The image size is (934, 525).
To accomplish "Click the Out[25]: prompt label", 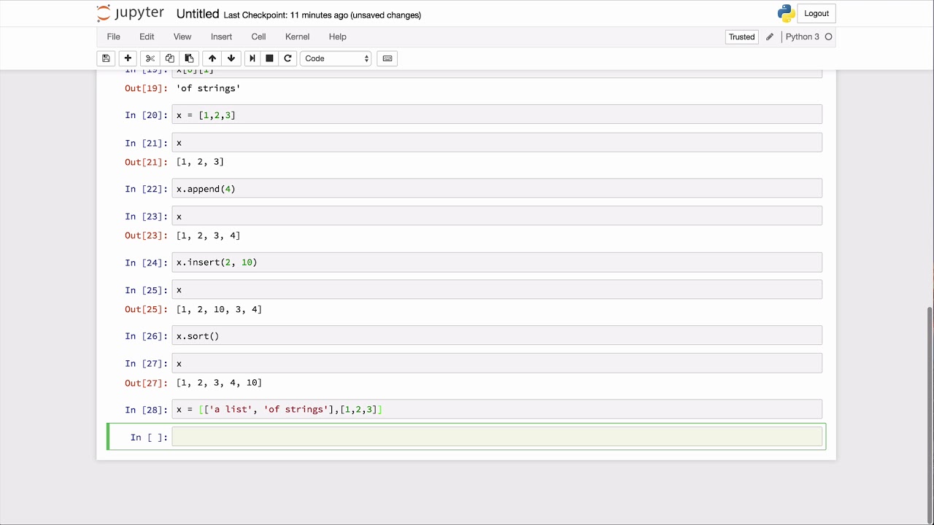I will 146,309.
